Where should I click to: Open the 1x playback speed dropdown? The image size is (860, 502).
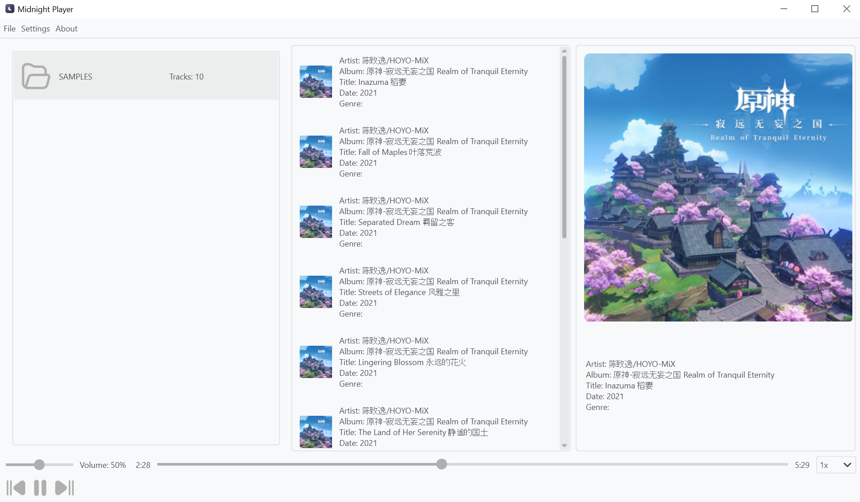(836, 465)
